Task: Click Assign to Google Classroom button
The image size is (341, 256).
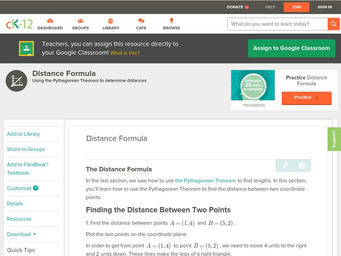Action: [292, 48]
